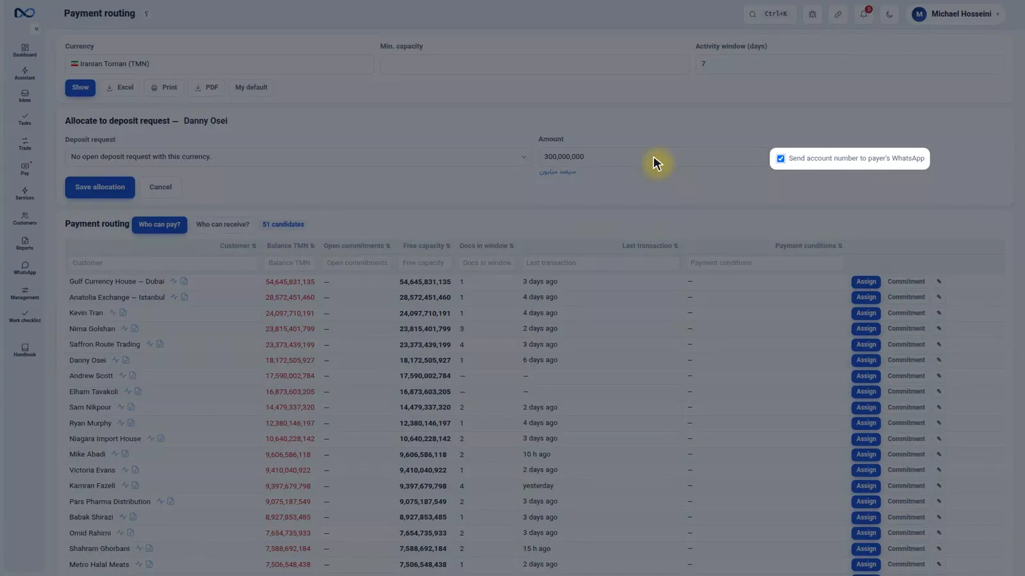Viewport: 1025px width, 576px height.
Task: Switch to Who can pay? tab
Action: click(160, 225)
